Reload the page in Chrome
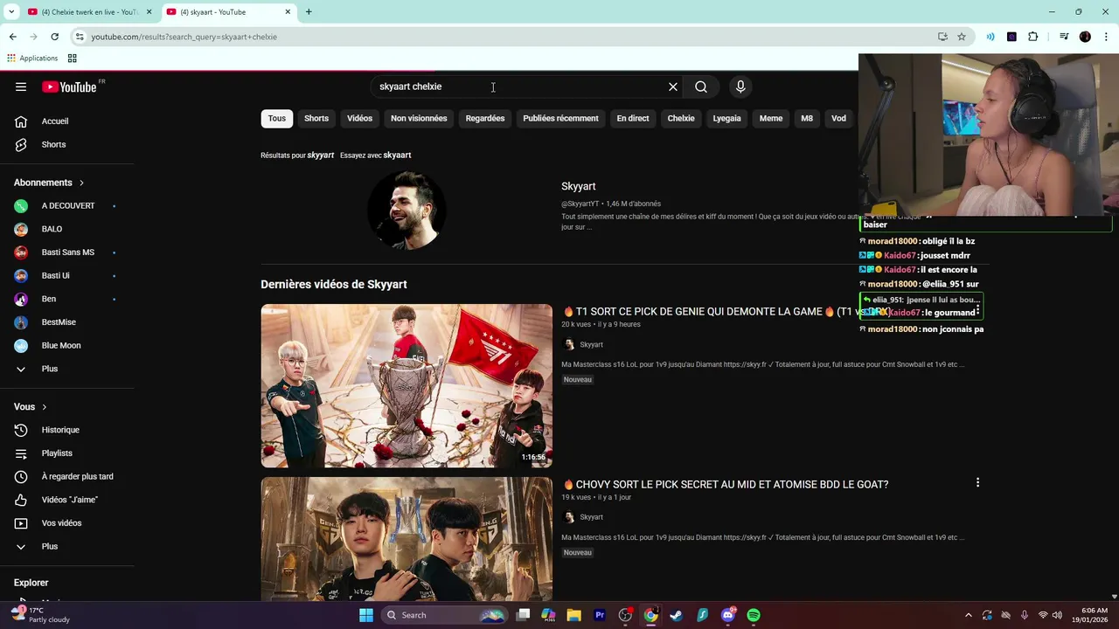Viewport: 1119px width, 629px height. [54, 37]
